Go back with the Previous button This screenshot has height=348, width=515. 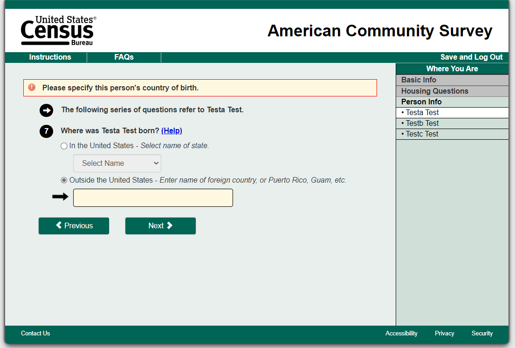pos(74,226)
